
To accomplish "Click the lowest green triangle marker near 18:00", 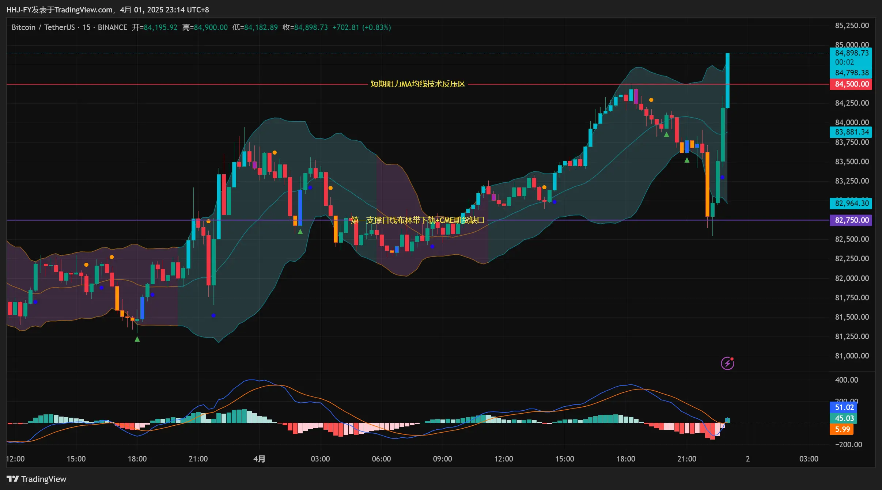I will pyautogui.click(x=137, y=339).
